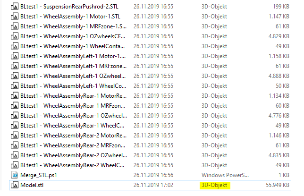Select the Merge_STL.ps1 PowerShell script icon

tap(15, 175)
